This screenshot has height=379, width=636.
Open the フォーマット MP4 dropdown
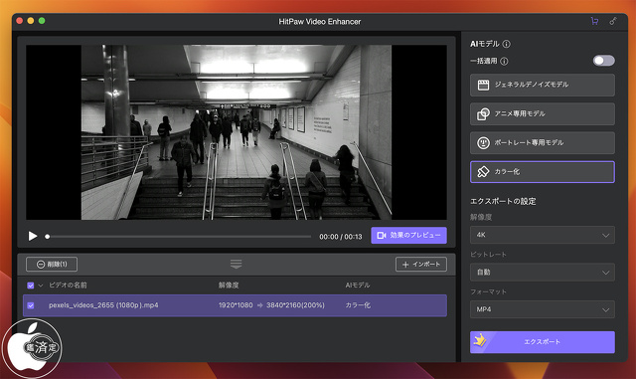(x=543, y=309)
